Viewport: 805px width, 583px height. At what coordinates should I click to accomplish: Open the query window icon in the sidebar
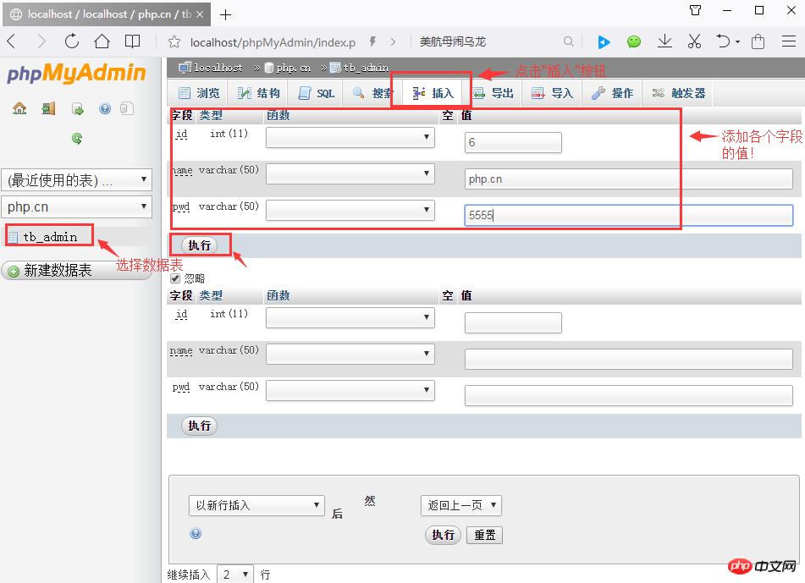(x=78, y=109)
